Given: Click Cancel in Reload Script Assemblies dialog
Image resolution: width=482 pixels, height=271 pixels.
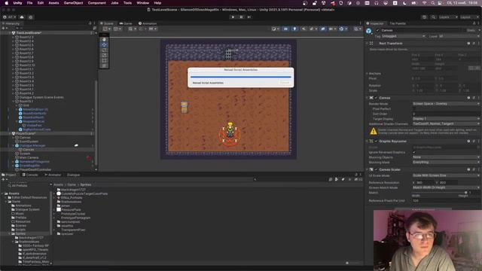Looking at the screenshot, I should 285,83.
